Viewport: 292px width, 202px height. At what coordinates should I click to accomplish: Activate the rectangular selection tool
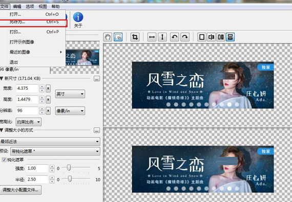pyautogui.click(x=118, y=37)
